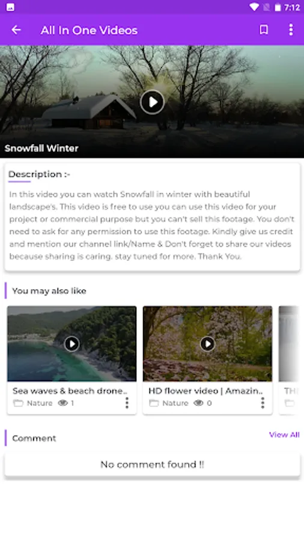This screenshot has height=542, width=304.
Task: Select Nature folder icon under HD flower
Action: [154, 403]
